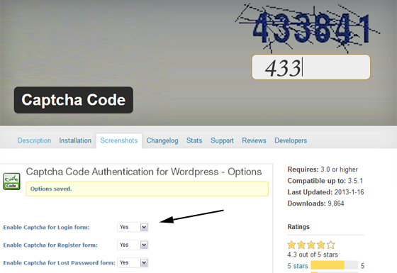Image resolution: width=397 pixels, height=273 pixels.
Task: Click 'Enable Captcha for Lost Password form:' label
Action: (59, 263)
